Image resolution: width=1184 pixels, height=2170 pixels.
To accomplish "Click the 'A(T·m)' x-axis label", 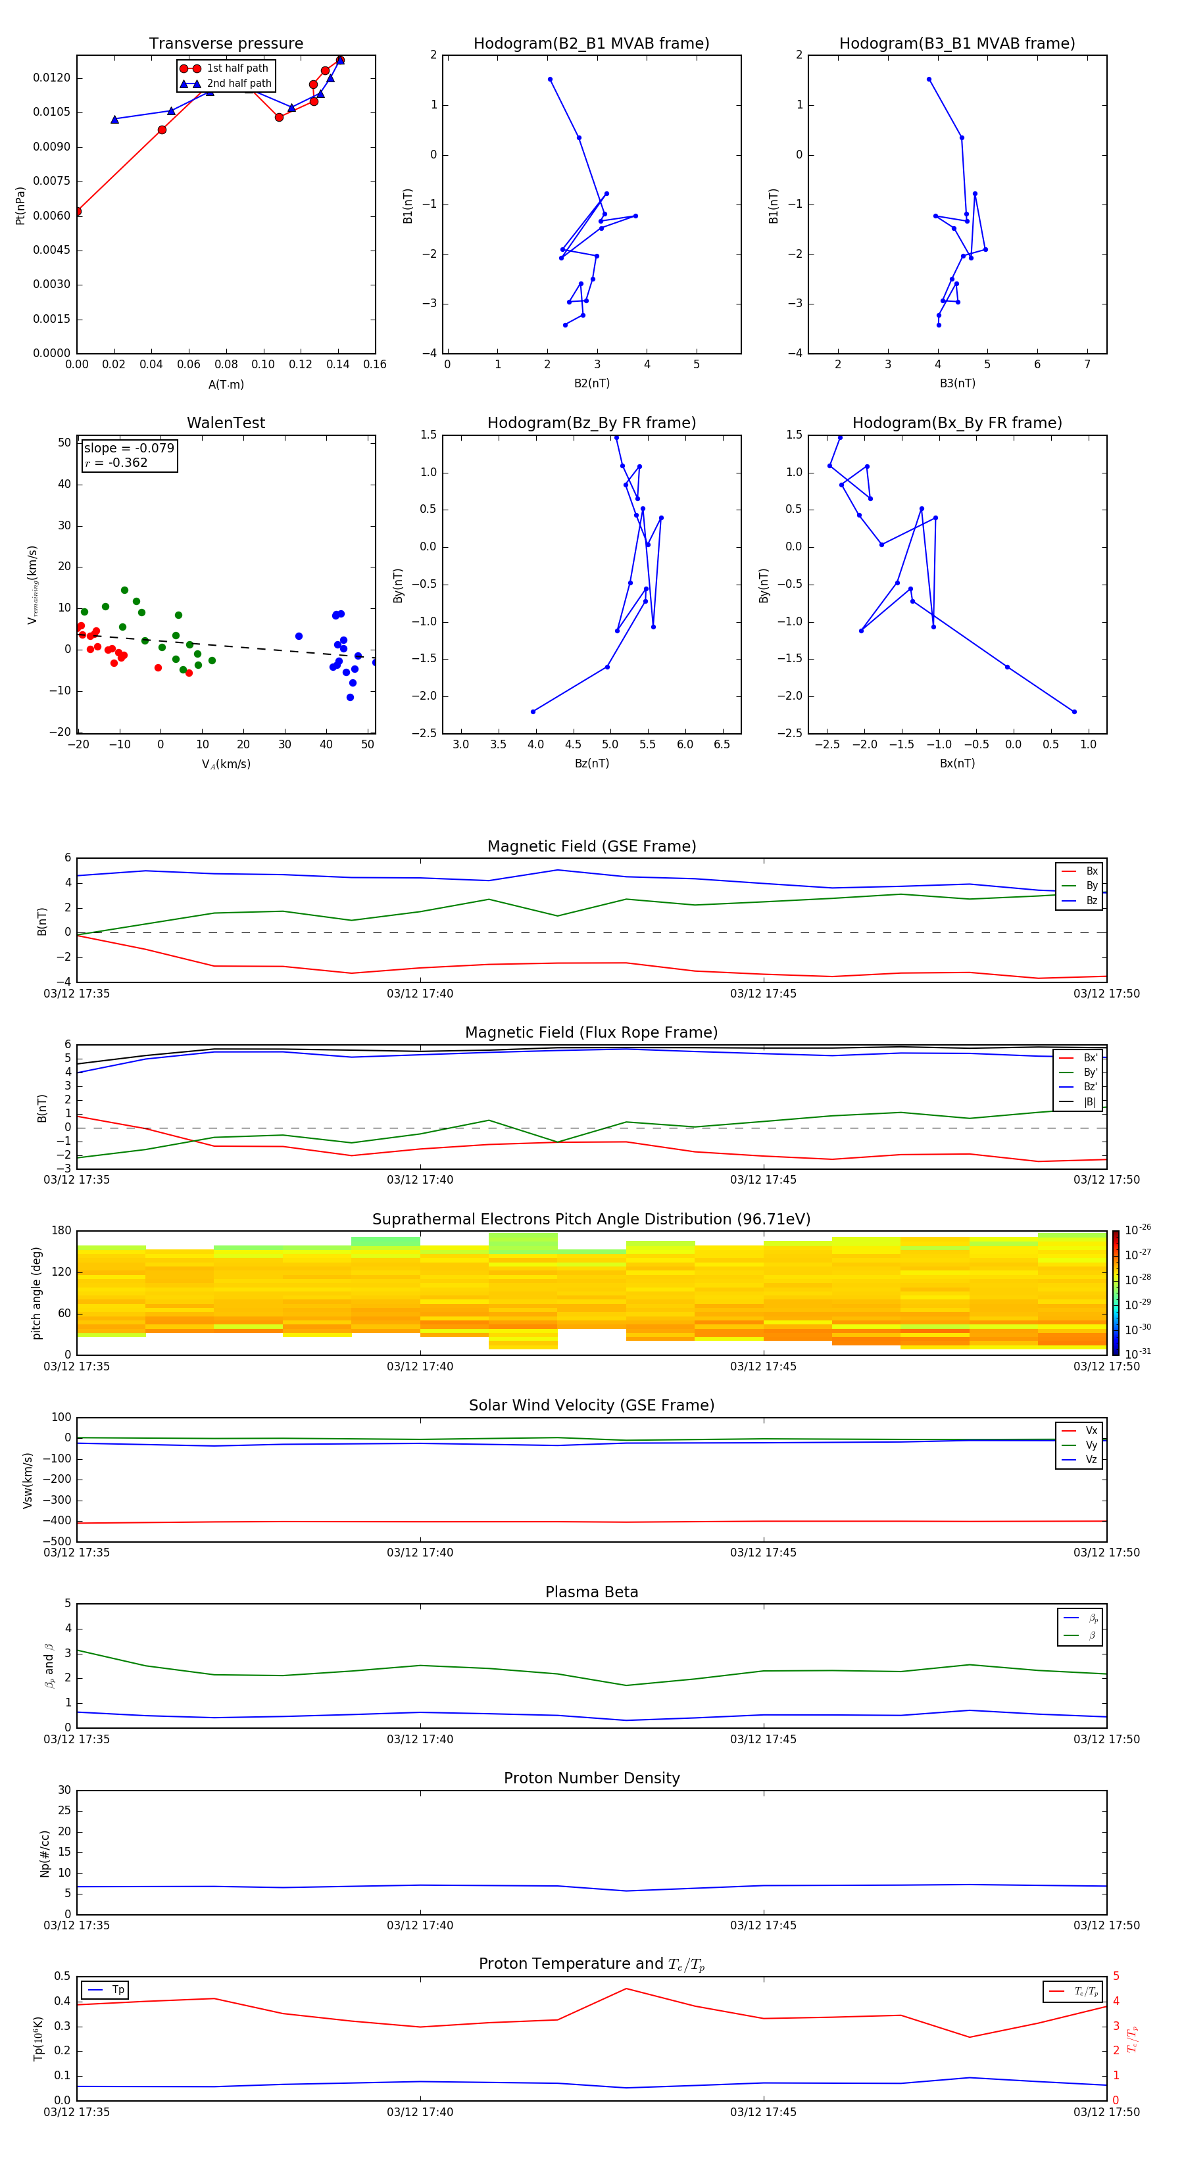I will pos(226,385).
